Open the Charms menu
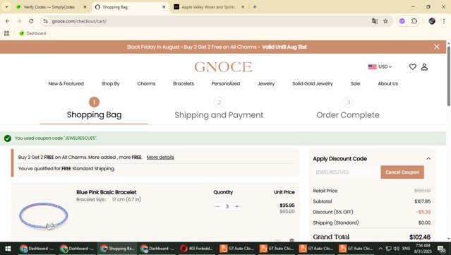The height and width of the screenshot is (255, 451). (146, 84)
